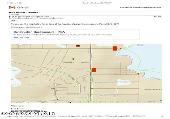Click the Construction Questionnaire - MEA card title
The height and width of the screenshot is (119, 170).
pos(39,32)
